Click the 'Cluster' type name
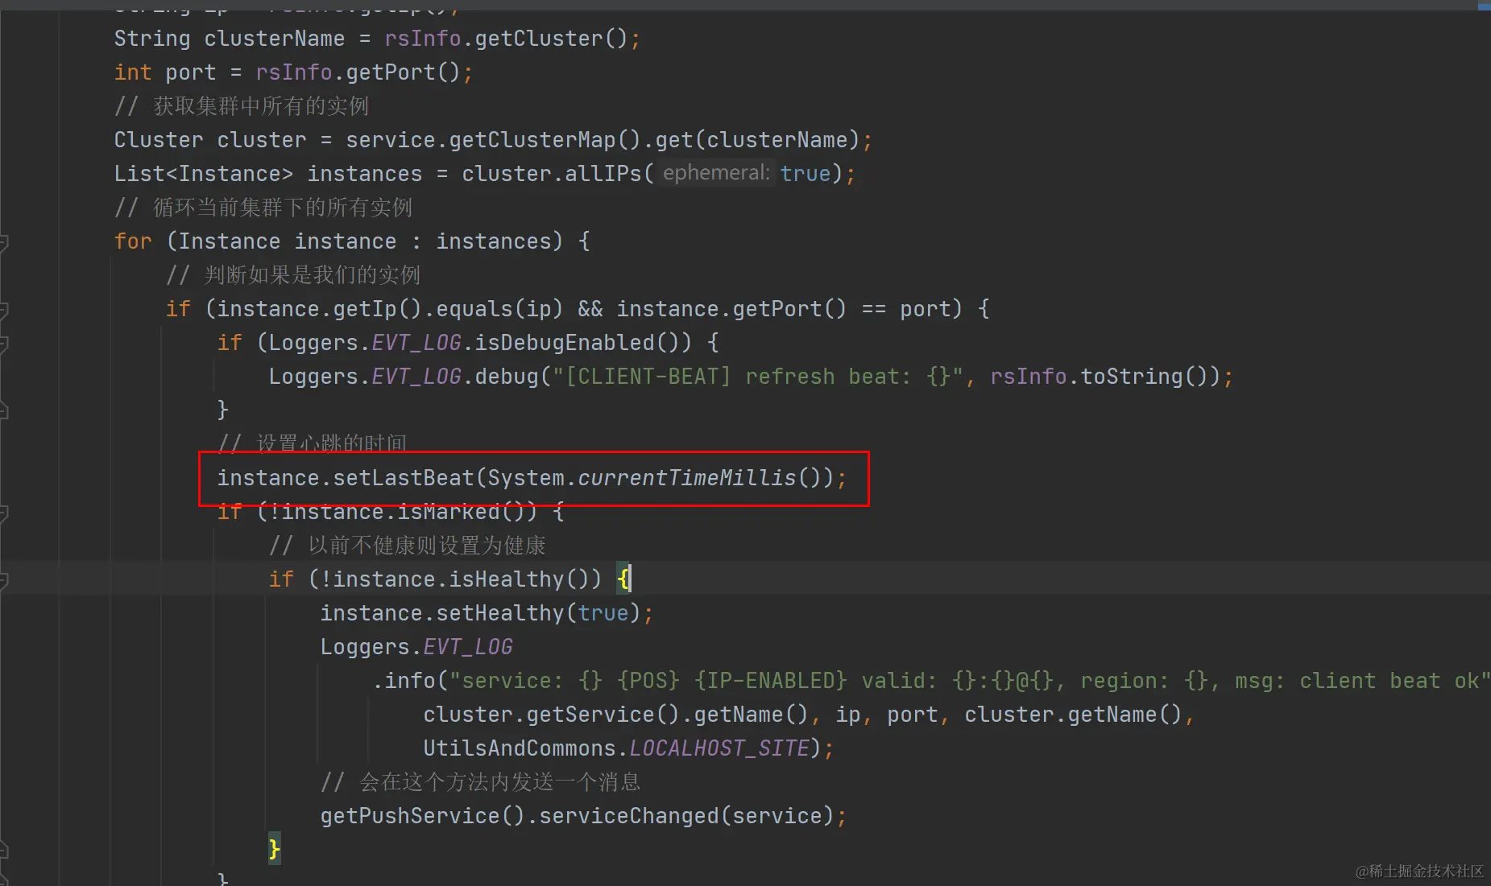This screenshot has height=886, width=1491. [158, 140]
